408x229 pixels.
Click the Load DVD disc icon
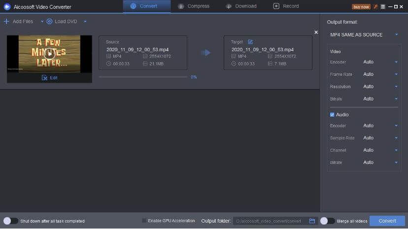coord(49,21)
